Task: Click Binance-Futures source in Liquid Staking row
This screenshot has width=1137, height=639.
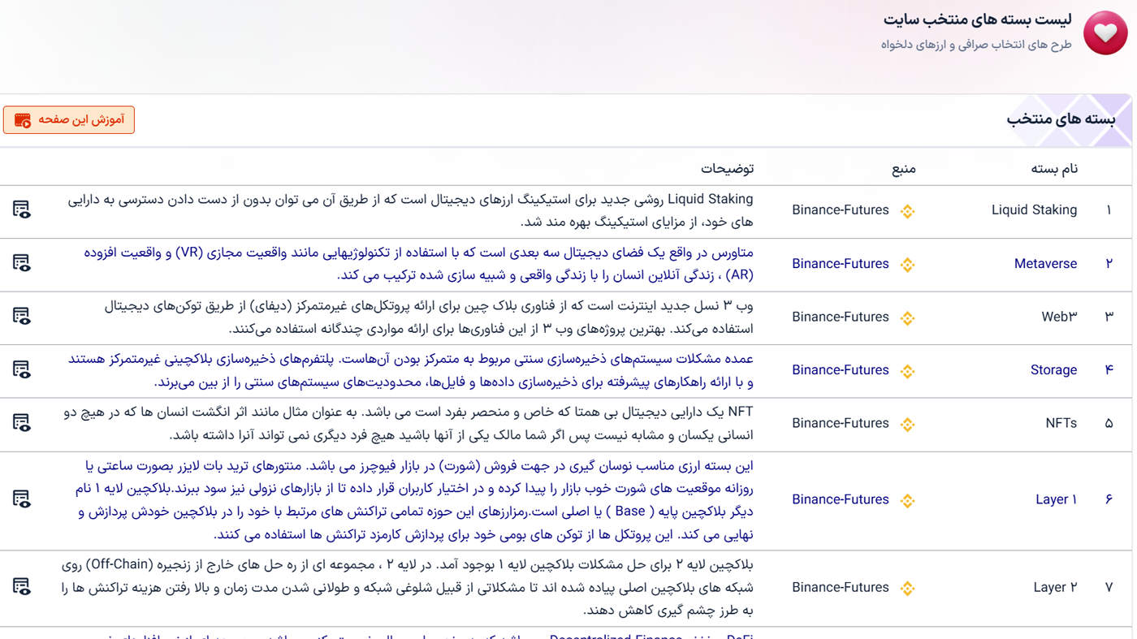Action: point(841,210)
